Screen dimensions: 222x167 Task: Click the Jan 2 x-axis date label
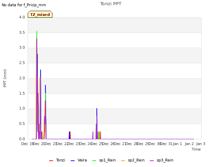click(189, 144)
